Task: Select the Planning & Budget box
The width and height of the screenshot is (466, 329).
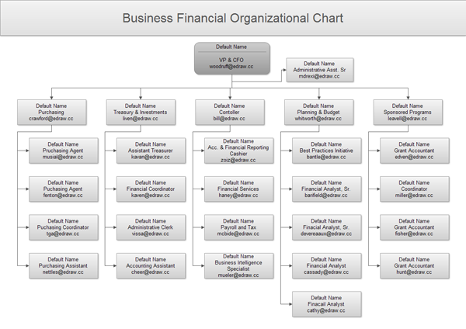Action: tap(318, 112)
